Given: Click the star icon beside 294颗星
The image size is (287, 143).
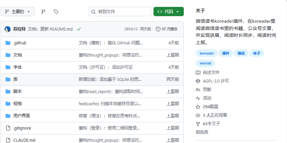Looking at the screenshot, I should pos(198,107).
